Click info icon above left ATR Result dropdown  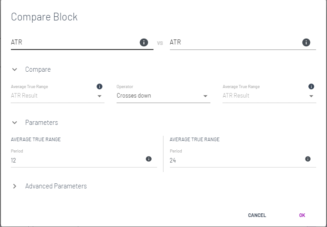100,86
